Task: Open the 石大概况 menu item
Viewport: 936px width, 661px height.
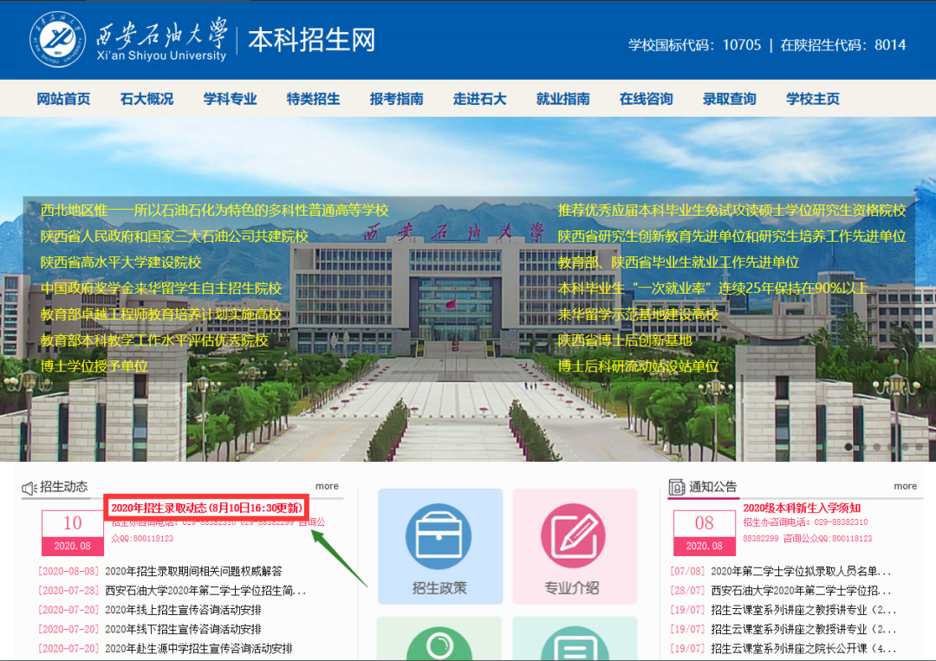Action: click(146, 99)
